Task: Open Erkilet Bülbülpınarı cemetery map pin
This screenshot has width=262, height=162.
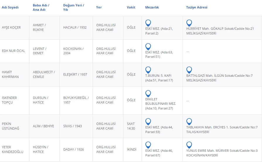Action: tap(148, 93)
